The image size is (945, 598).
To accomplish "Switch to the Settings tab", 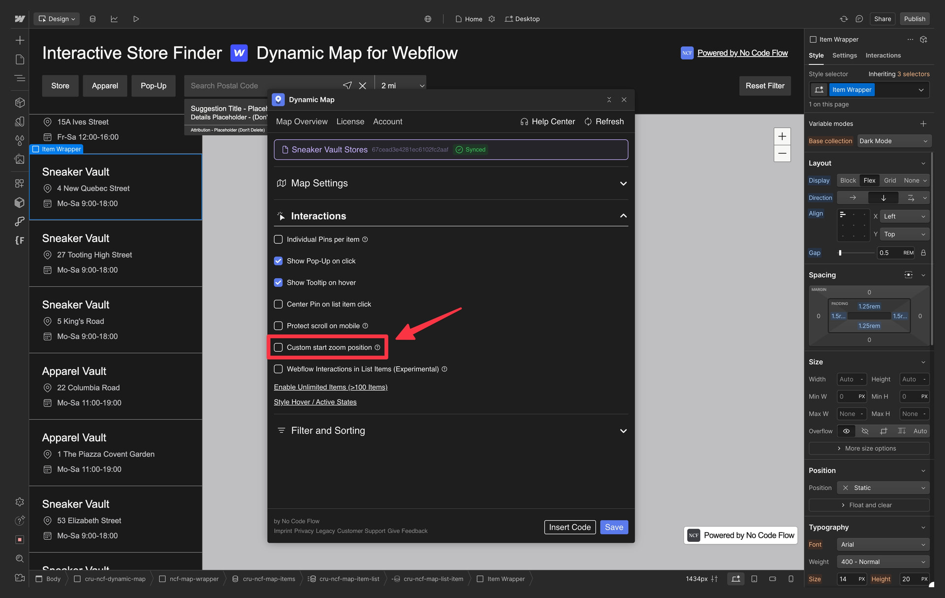I will (x=845, y=56).
